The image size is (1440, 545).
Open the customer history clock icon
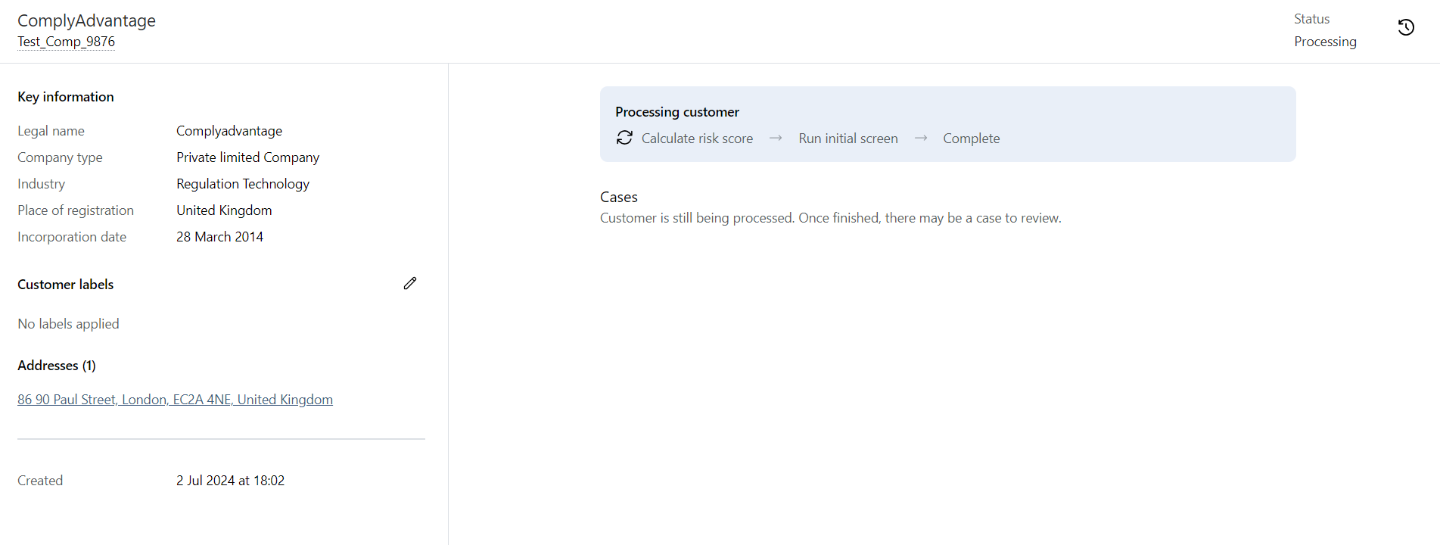[1406, 28]
